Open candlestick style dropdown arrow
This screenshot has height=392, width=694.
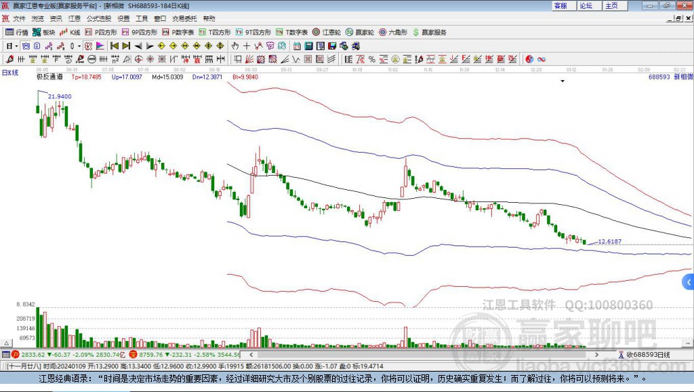pos(79,45)
